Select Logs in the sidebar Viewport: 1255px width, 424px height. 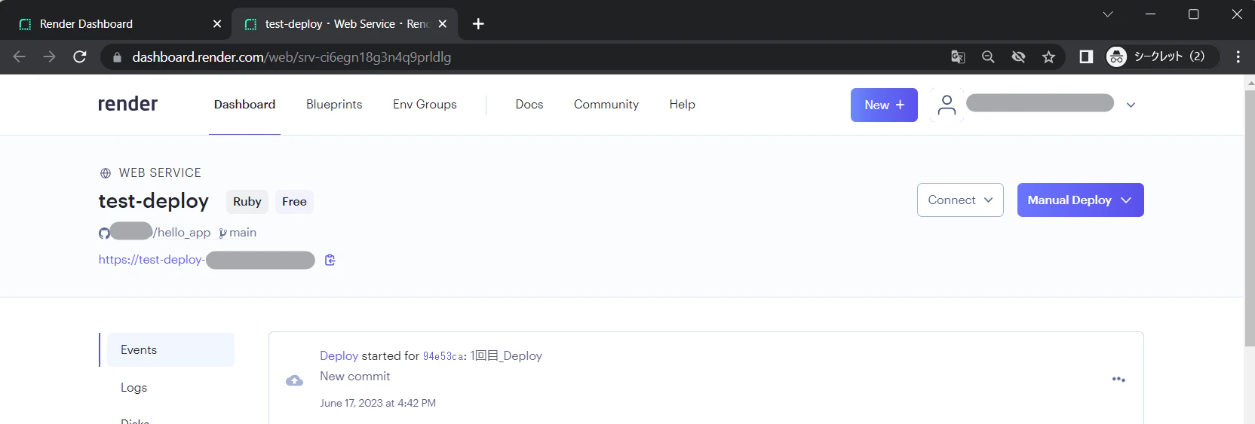tap(133, 388)
